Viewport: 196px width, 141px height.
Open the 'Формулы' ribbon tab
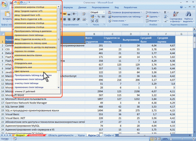[x=68, y=8]
